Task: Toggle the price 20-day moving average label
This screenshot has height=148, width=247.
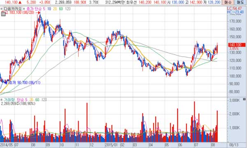Action: click(55, 9)
